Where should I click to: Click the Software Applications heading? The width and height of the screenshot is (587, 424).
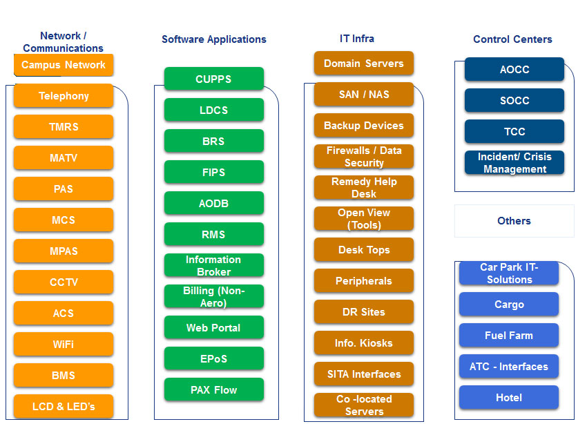coord(214,39)
